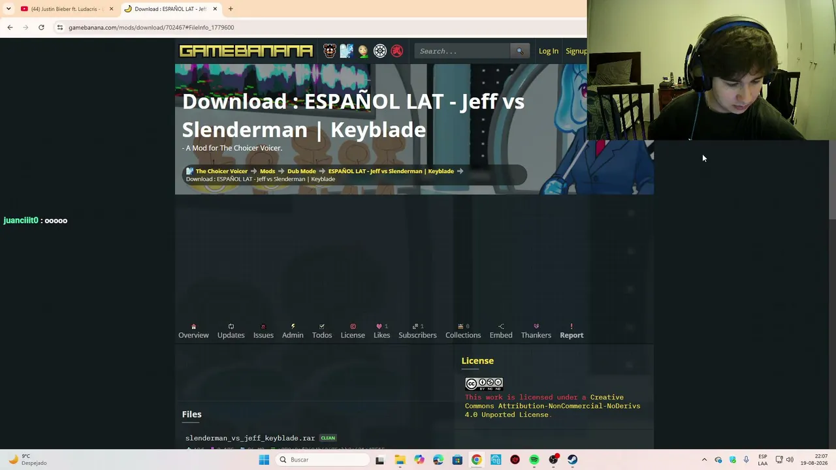The height and width of the screenshot is (470, 836).
Task: Open the Signup link
Action: (x=576, y=51)
